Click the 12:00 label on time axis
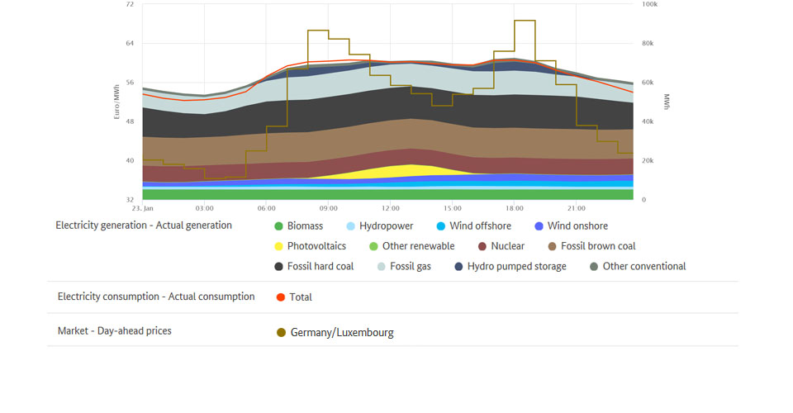The width and height of the screenshot is (793, 413). [x=391, y=208]
